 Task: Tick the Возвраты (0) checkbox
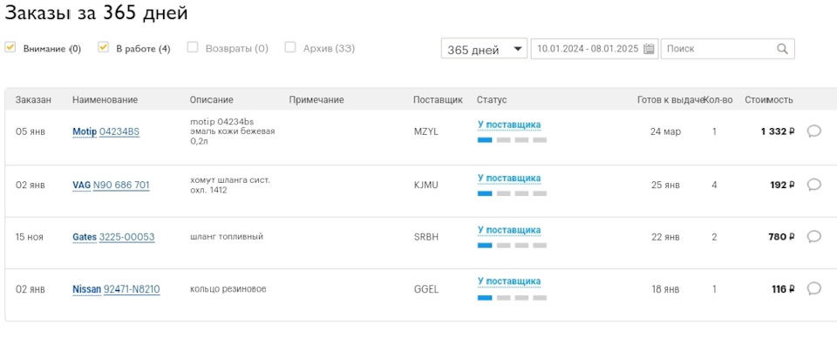pos(193,48)
